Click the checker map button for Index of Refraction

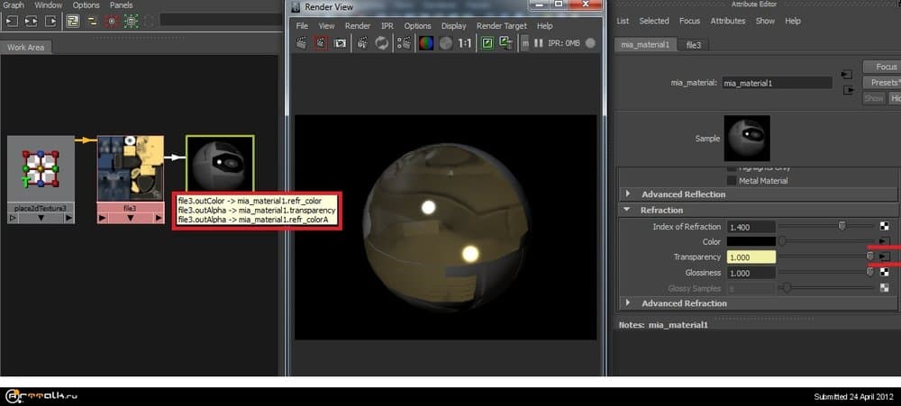(x=882, y=227)
